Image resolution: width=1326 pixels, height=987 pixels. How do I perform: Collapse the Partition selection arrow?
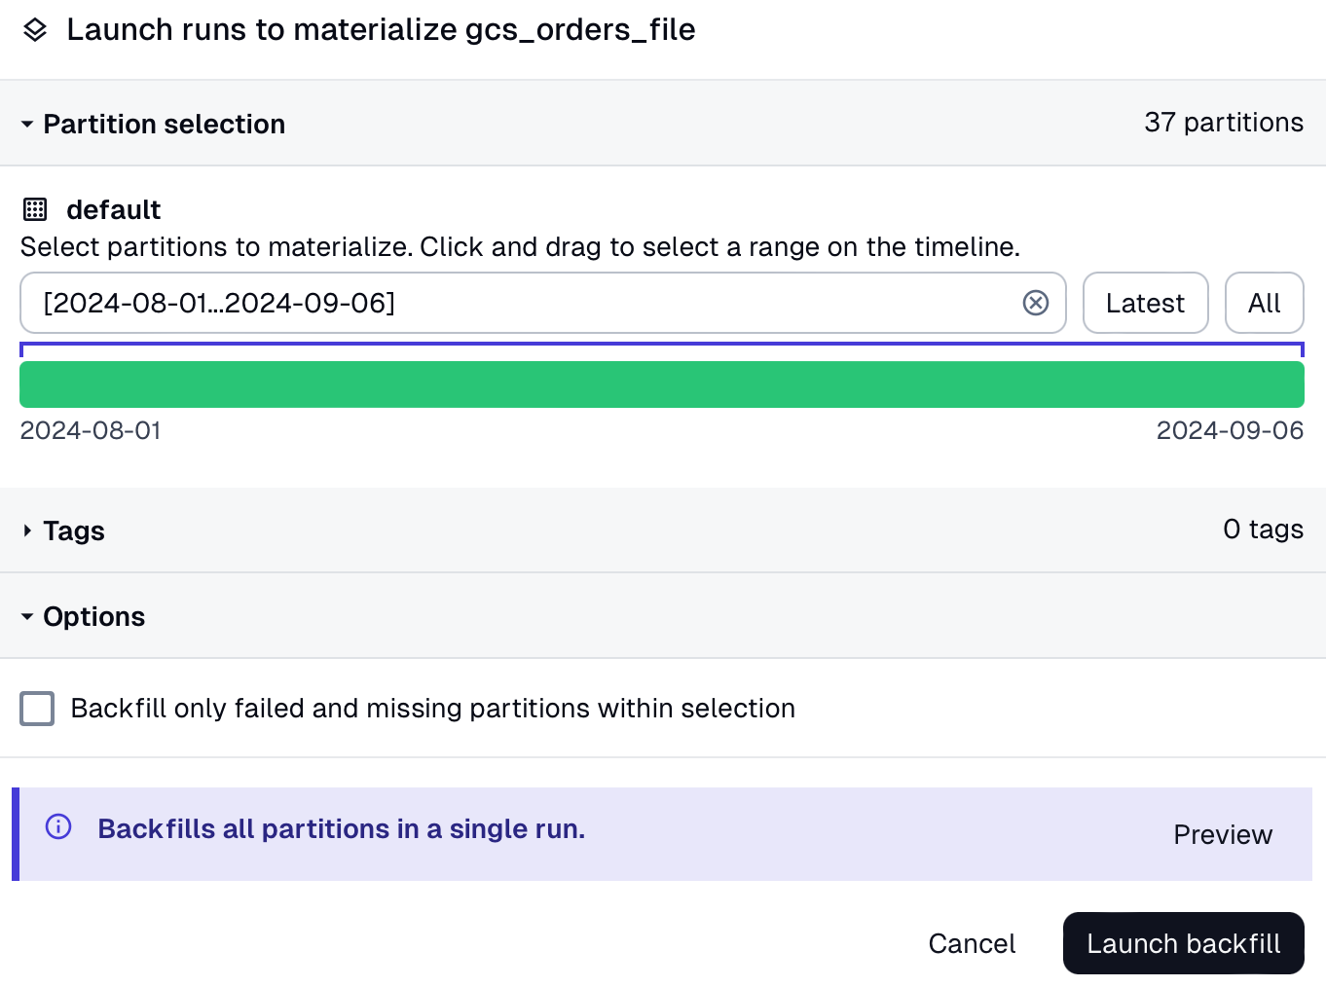(27, 125)
